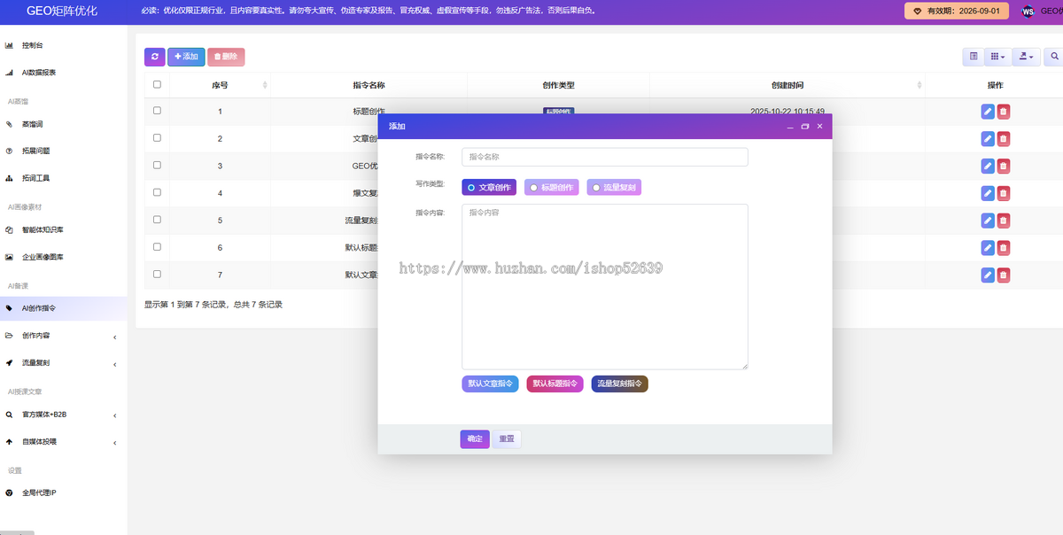Click the 重置 reset button in dialog
Screen dimensions: 1063x535
pos(507,439)
